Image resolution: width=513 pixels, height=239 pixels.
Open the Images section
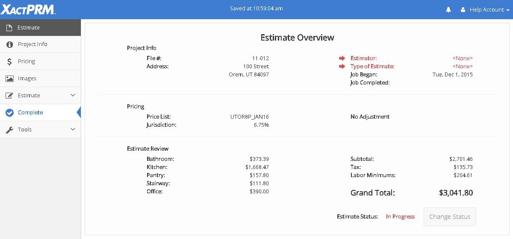point(27,79)
